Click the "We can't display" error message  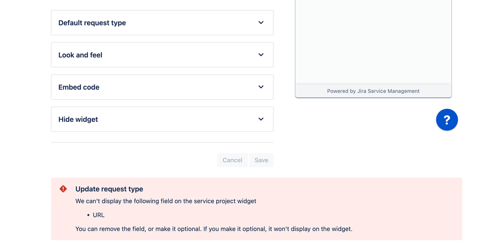[x=165, y=201]
